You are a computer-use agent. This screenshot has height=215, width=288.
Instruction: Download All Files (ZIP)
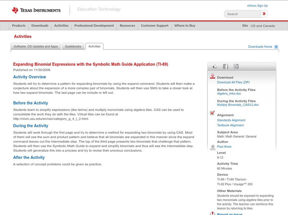(x=233, y=82)
